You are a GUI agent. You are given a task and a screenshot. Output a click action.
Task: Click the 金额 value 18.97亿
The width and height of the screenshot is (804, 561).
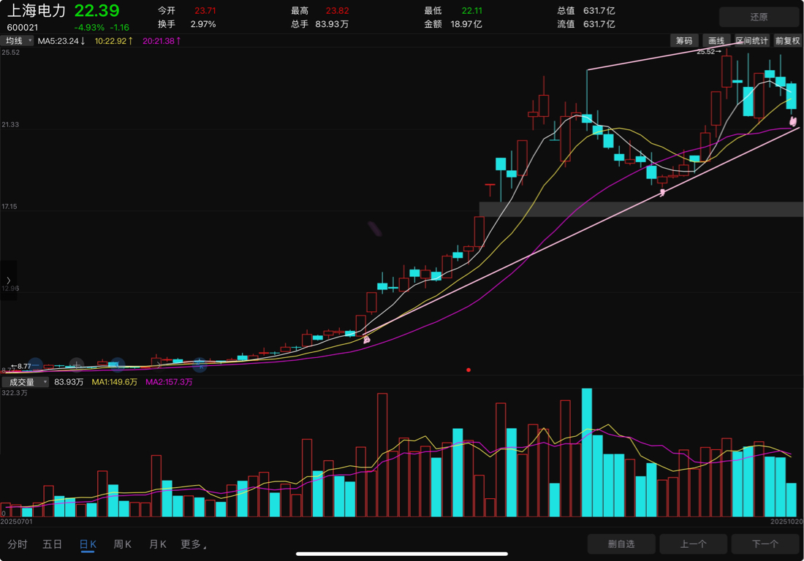pos(466,24)
